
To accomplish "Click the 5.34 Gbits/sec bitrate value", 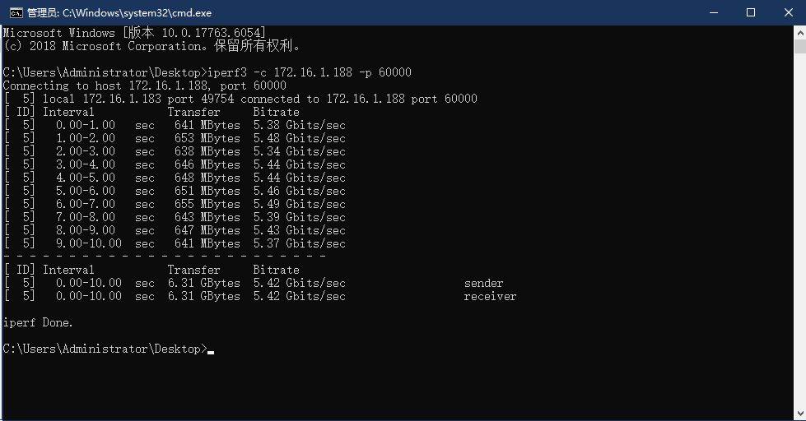I will [299, 151].
